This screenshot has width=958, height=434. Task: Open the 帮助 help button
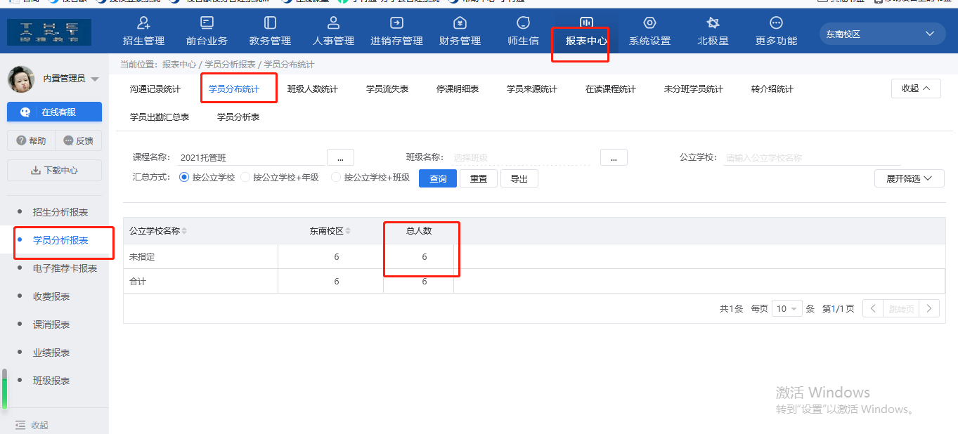tap(31, 140)
